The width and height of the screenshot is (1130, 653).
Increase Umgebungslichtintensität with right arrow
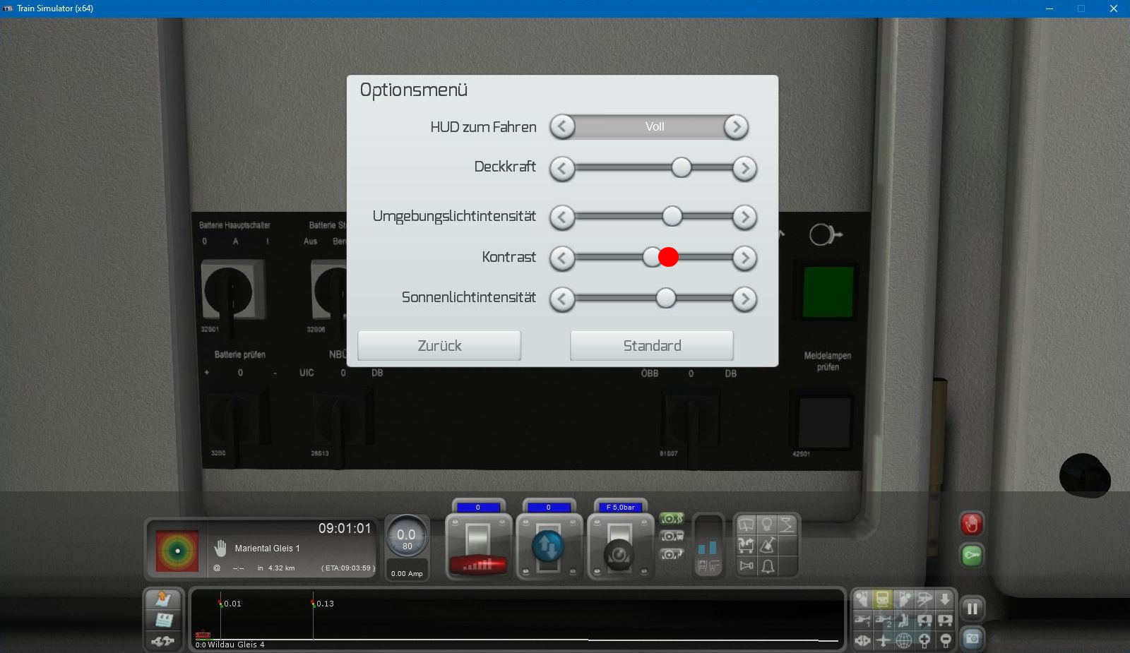coord(744,217)
